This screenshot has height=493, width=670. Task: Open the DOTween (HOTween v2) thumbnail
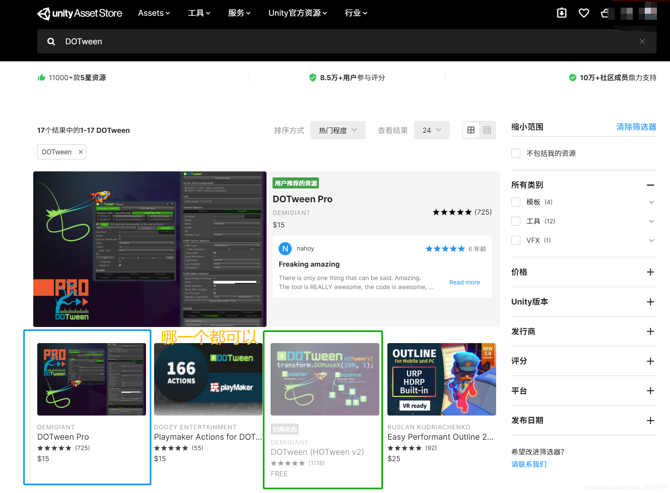click(x=325, y=379)
